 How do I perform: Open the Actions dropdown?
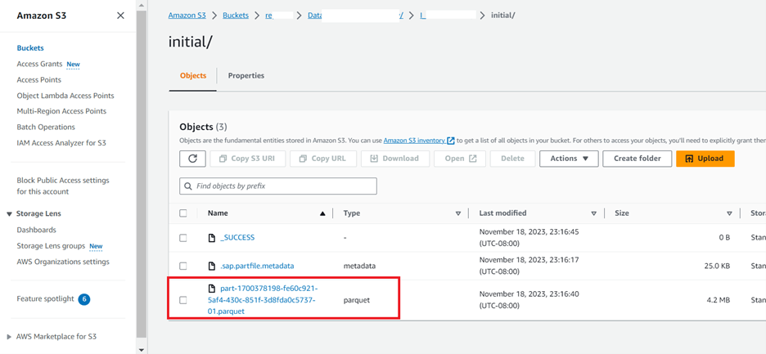coord(569,159)
